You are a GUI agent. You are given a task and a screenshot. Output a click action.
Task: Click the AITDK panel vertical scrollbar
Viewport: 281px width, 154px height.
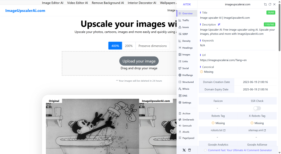click(x=279, y=28)
